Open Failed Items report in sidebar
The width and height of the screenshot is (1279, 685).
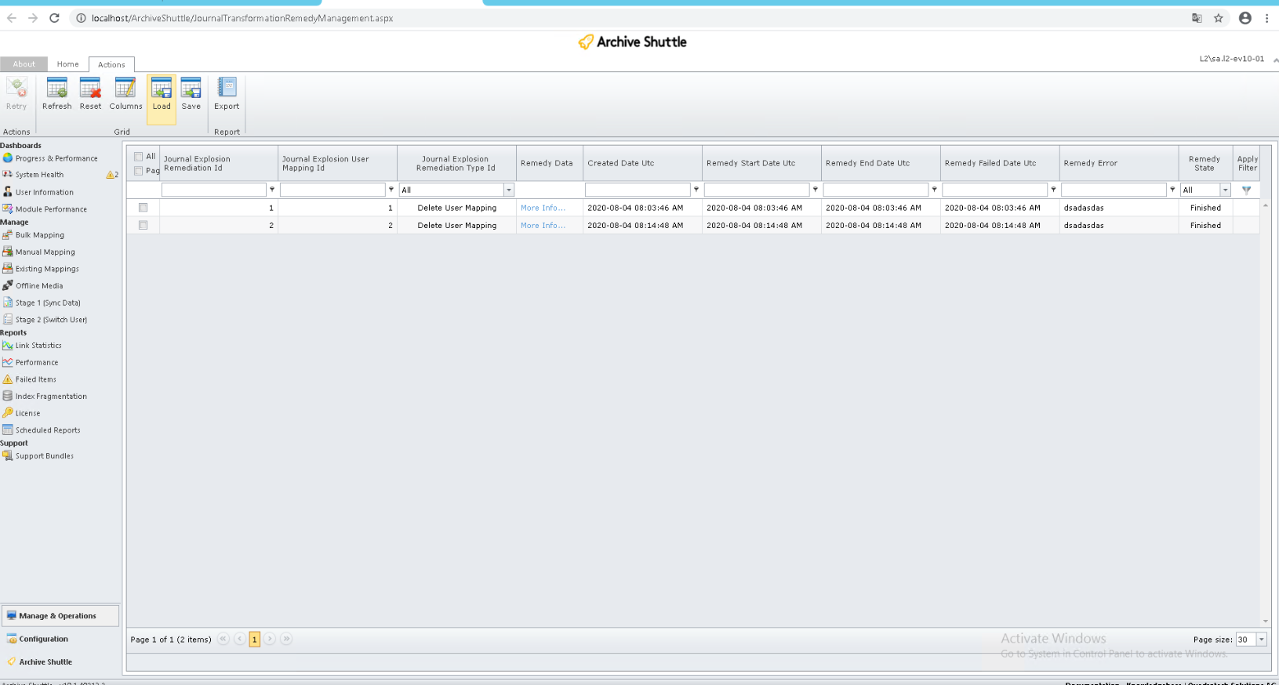click(35, 379)
